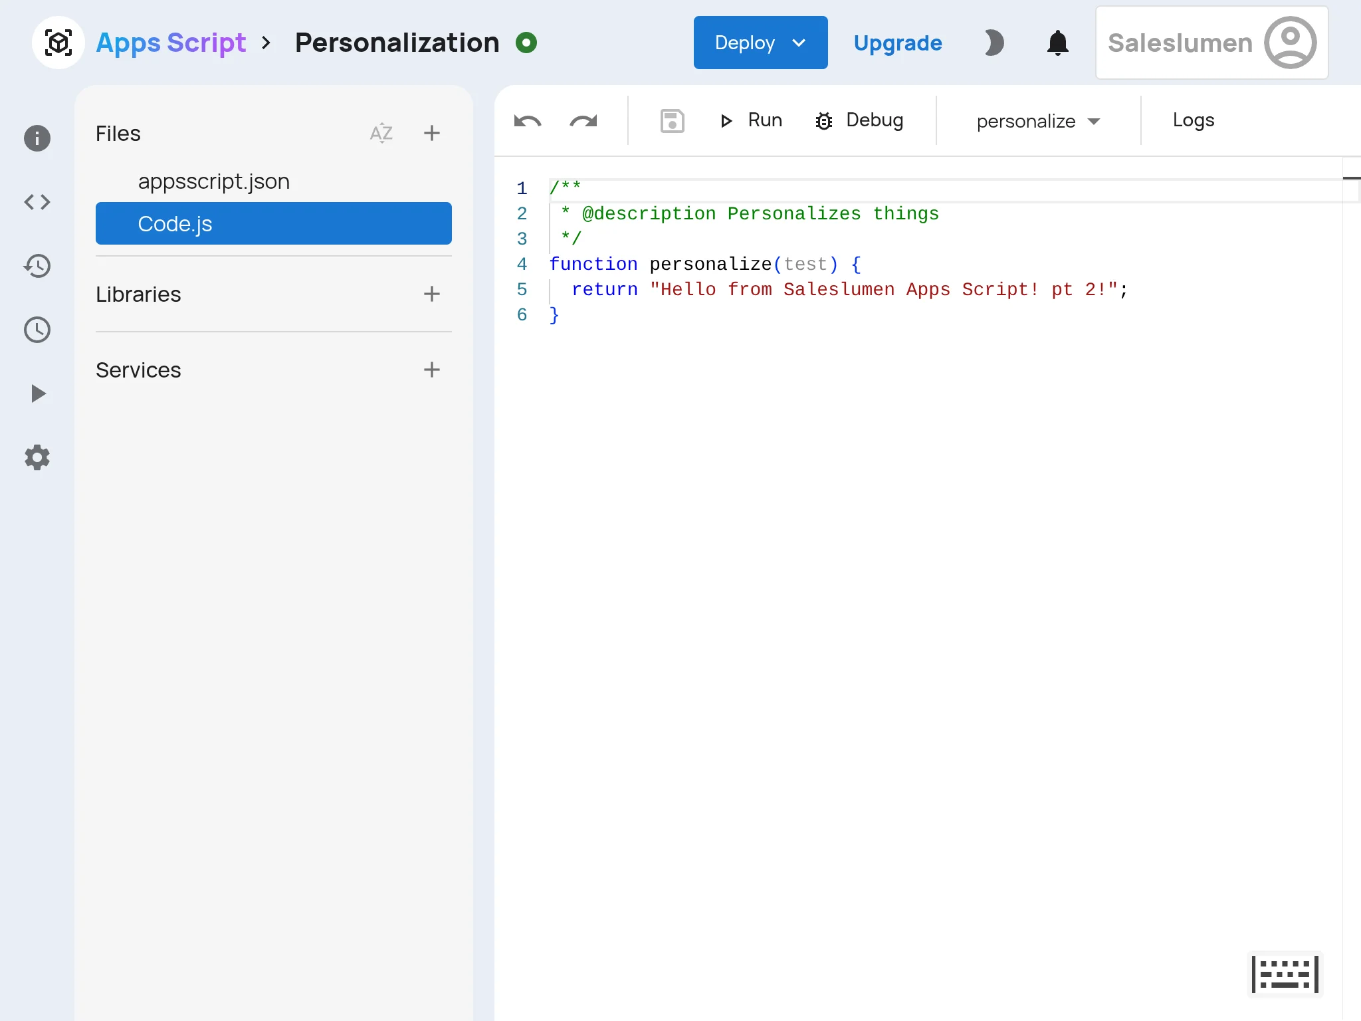Viewport: 1361px width, 1021px height.
Task: Click the Personalization project title
Action: coord(397,43)
